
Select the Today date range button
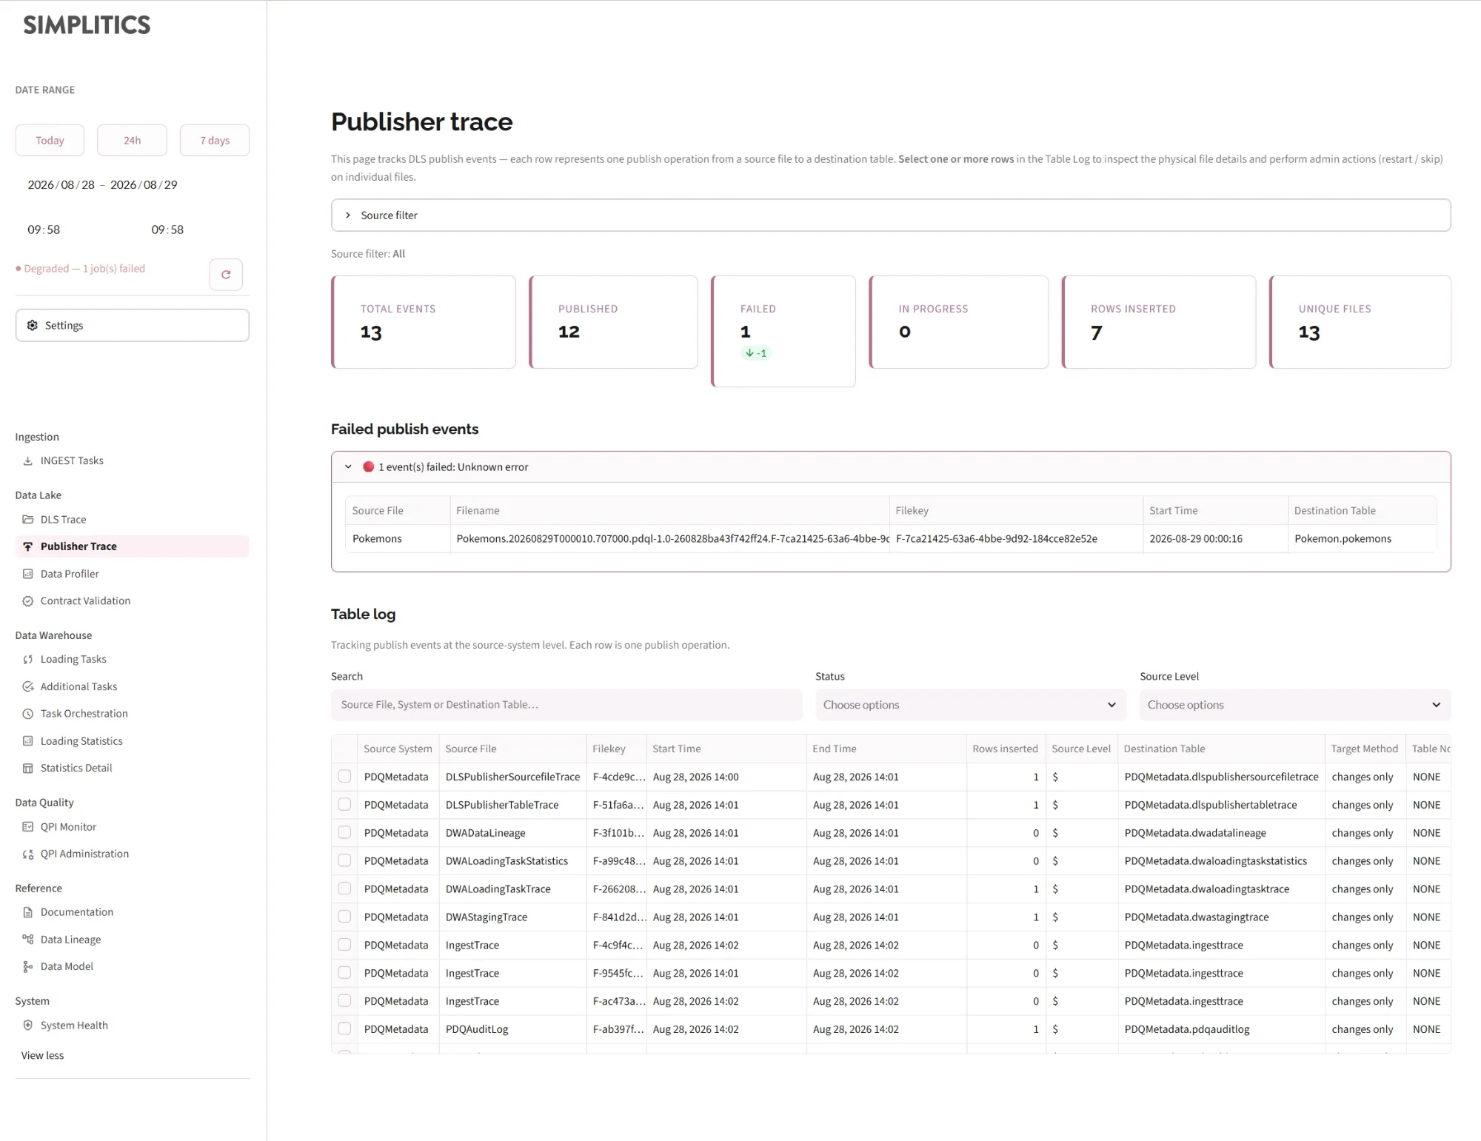[50, 140]
